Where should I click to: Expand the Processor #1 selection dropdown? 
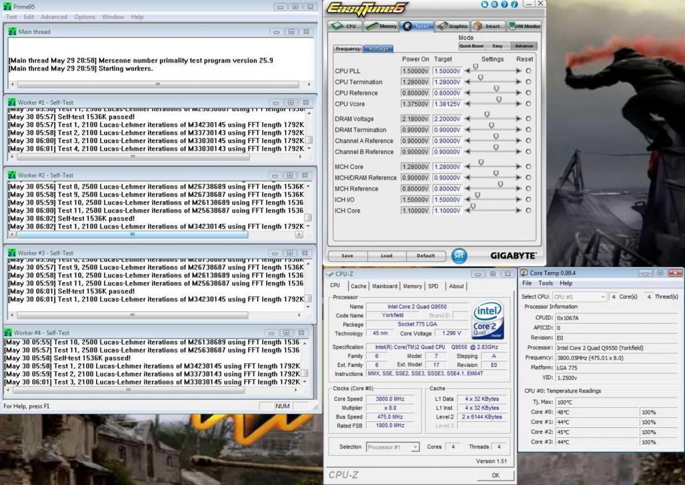[x=415, y=447]
